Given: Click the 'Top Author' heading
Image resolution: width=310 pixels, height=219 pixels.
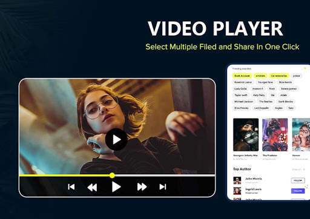Looking at the screenshot, I should [x=242, y=169].
